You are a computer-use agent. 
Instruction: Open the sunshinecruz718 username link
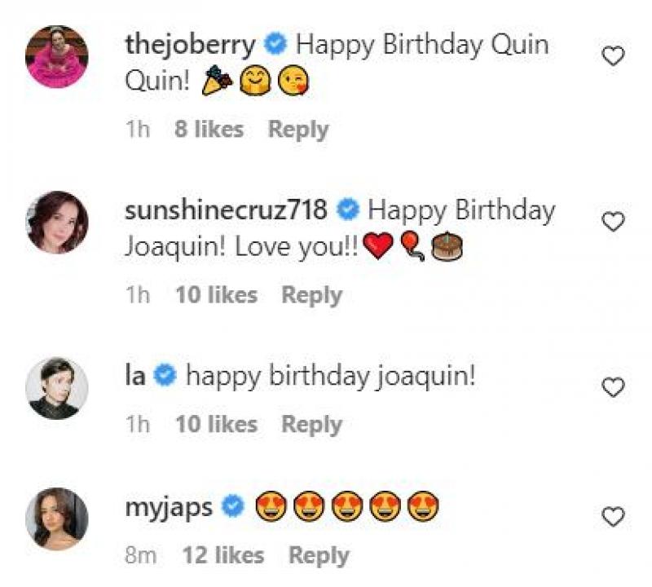coord(227,210)
